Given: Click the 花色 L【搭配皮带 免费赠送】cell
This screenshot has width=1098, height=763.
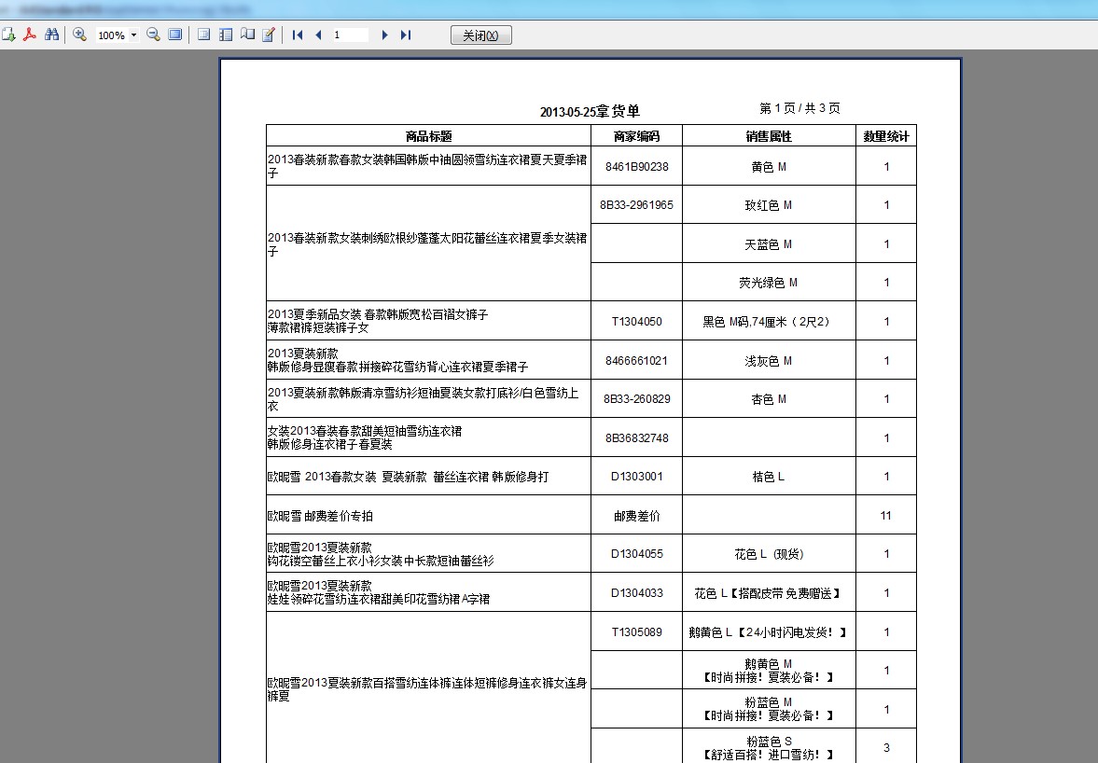Looking at the screenshot, I should point(769,593).
